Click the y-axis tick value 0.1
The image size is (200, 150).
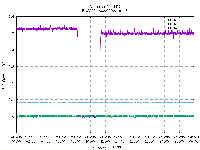[x=11, y=100]
